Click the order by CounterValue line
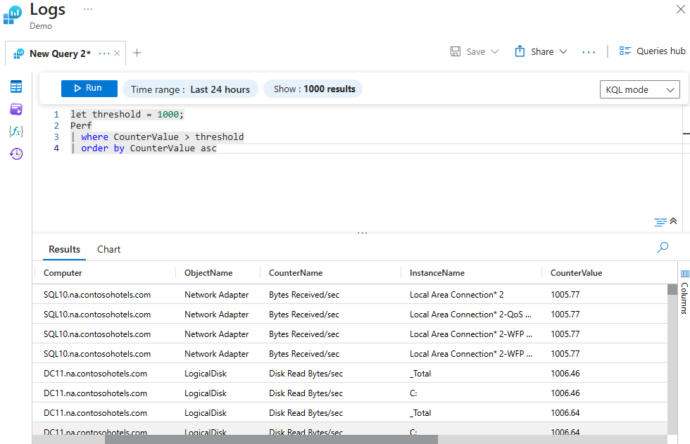Screen dimensions: 690x444 144,148
